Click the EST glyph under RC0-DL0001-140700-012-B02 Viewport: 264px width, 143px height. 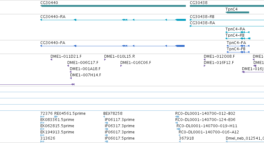click(x=177, y=117)
